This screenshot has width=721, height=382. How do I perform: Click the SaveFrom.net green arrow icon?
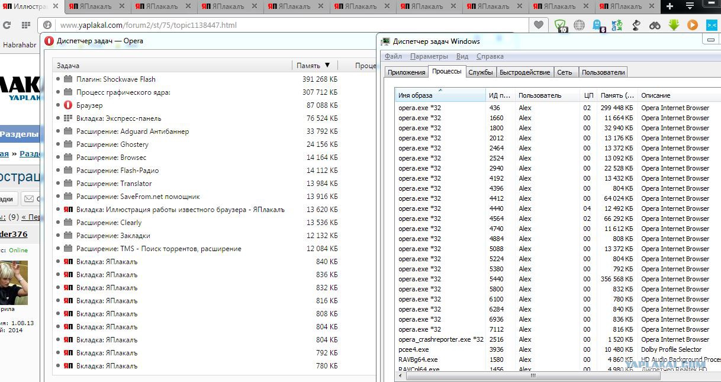674,25
